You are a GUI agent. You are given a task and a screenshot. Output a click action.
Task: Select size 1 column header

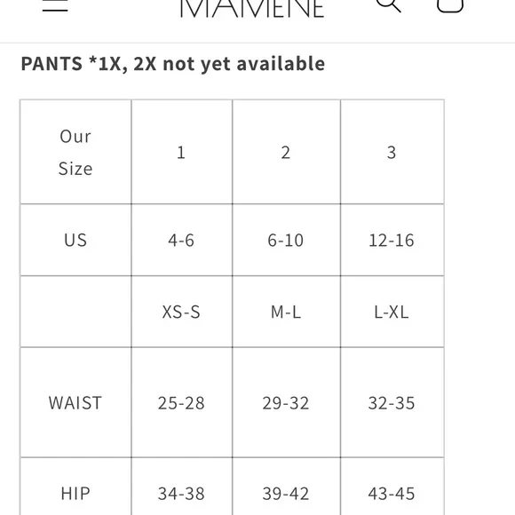coord(182,152)
